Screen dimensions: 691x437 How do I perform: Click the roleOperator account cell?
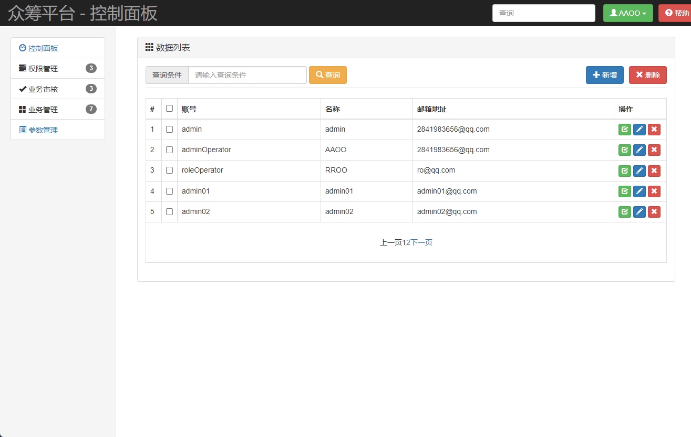[249, 170]
